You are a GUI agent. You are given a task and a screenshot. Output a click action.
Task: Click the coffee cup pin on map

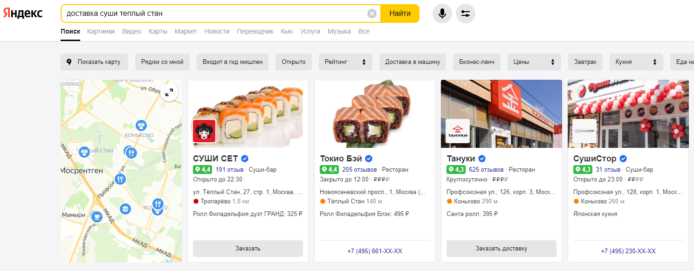tap(96, 216)
